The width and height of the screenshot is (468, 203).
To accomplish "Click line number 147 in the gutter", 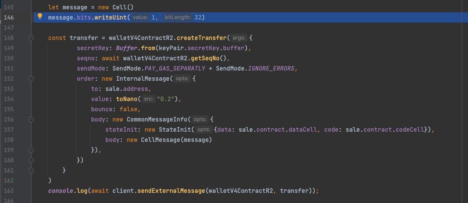I will coord(8,28).
